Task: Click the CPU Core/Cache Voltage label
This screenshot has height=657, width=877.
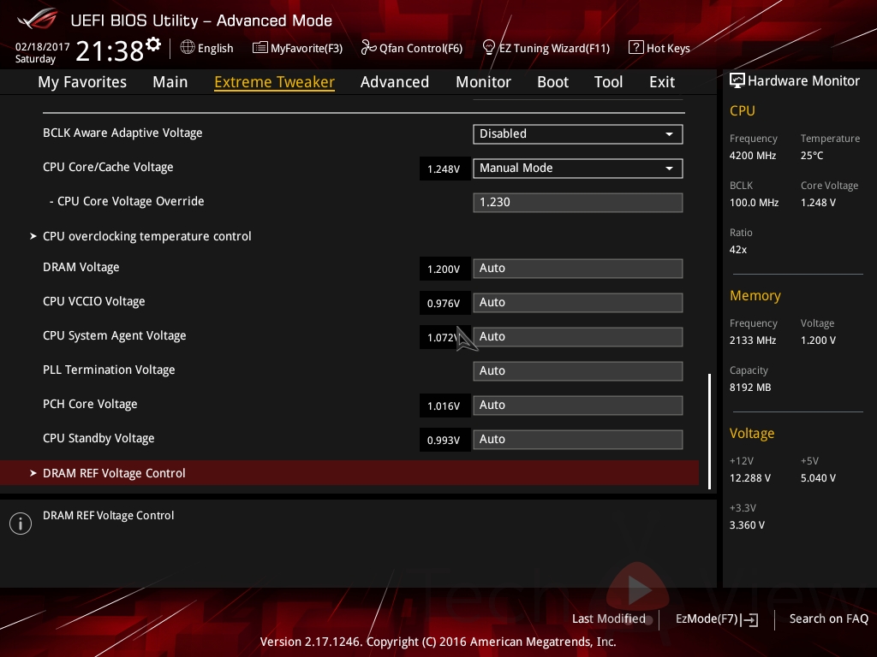Action: click(108, 167)
